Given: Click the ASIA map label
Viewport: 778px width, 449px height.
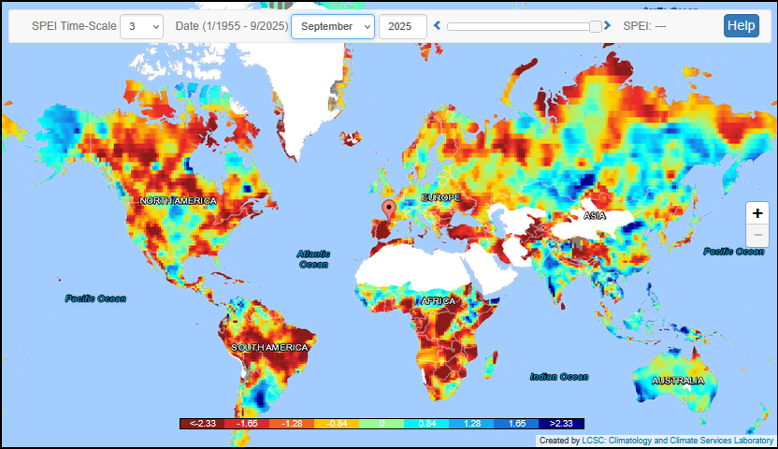Looking at the screenshot, I should [595, 215].
